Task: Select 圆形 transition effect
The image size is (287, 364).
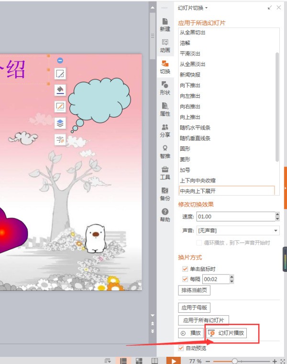Action: point(185,149)
